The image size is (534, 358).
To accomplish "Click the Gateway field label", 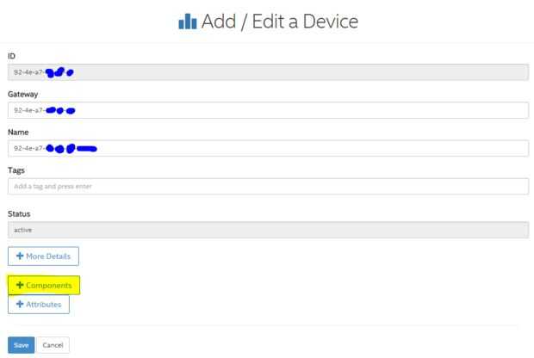I will coord(22,94).
